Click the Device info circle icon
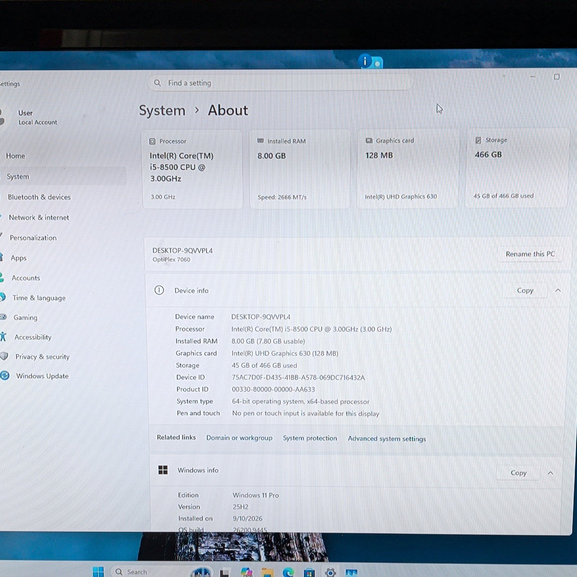The width and height of the screenshot is (577, 577). (x=159, y=290)
